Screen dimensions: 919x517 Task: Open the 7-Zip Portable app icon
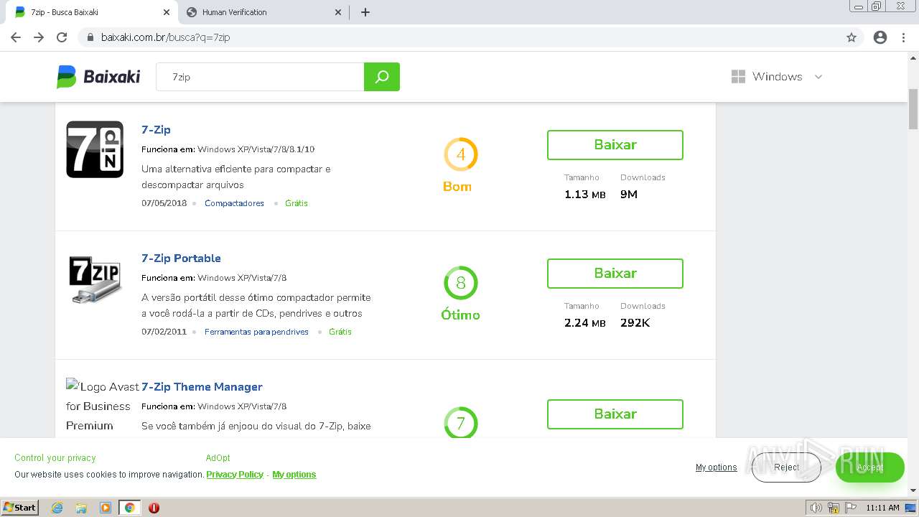click(95, 279)
